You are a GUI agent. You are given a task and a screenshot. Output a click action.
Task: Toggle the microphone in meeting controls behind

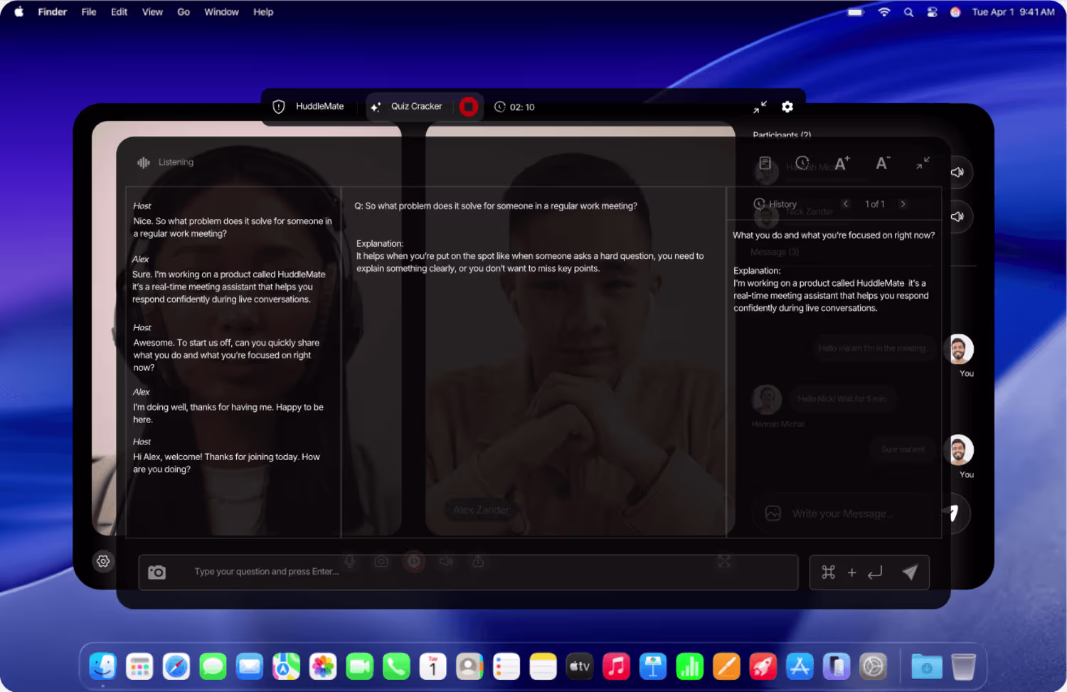349,561
